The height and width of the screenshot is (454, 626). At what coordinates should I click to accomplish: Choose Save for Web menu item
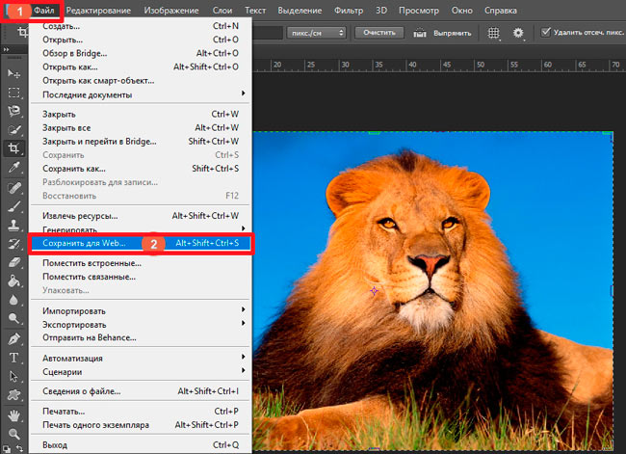click(x=141, y=243)
